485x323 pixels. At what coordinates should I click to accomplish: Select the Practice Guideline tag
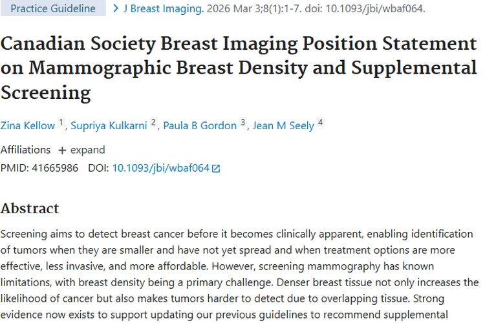(x=53, y=9)
